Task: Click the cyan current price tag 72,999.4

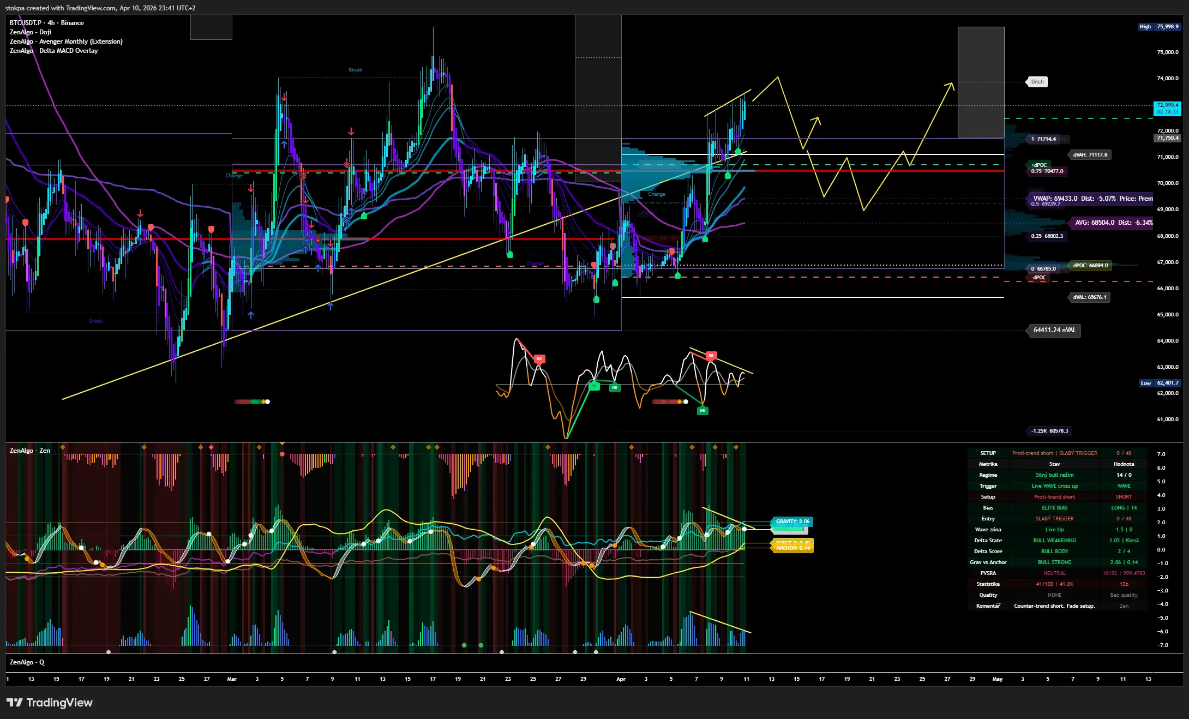Action: 1167,108
